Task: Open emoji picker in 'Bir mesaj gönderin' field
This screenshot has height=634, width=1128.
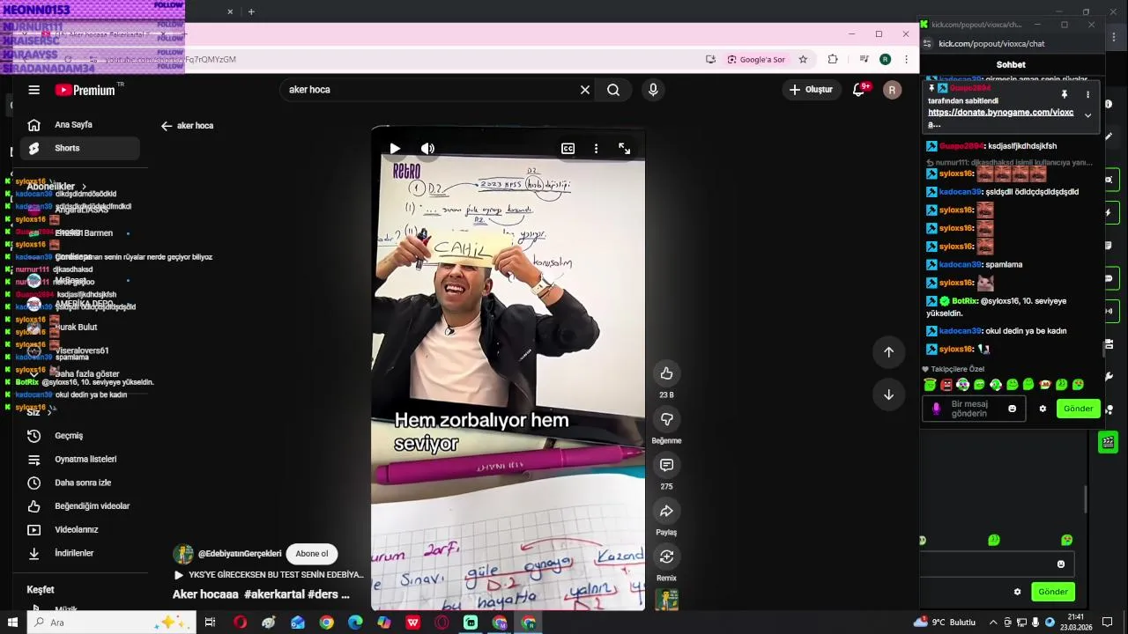Action: [1013, 409]
